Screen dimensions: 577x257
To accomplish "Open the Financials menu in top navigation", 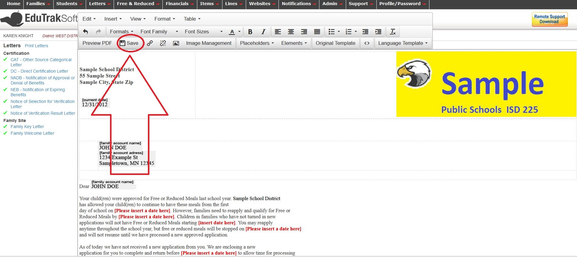I will pos(179,4).
